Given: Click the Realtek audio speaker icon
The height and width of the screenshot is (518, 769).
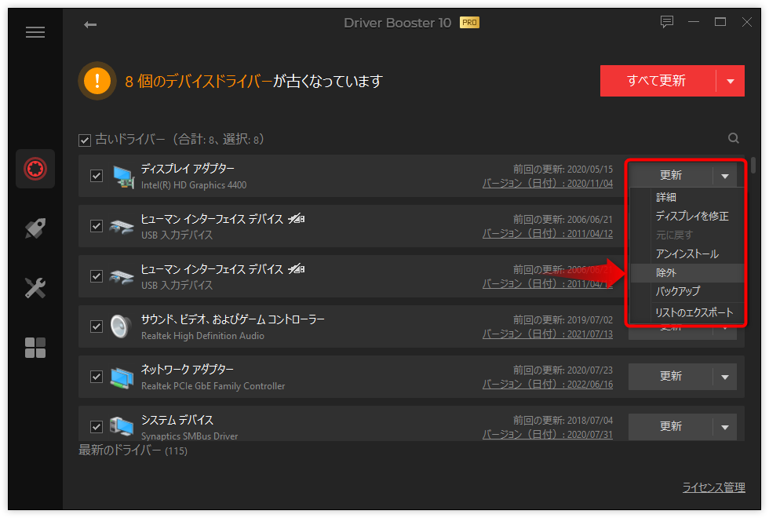Looking at the screenshot, I should [x=121, y=326].
